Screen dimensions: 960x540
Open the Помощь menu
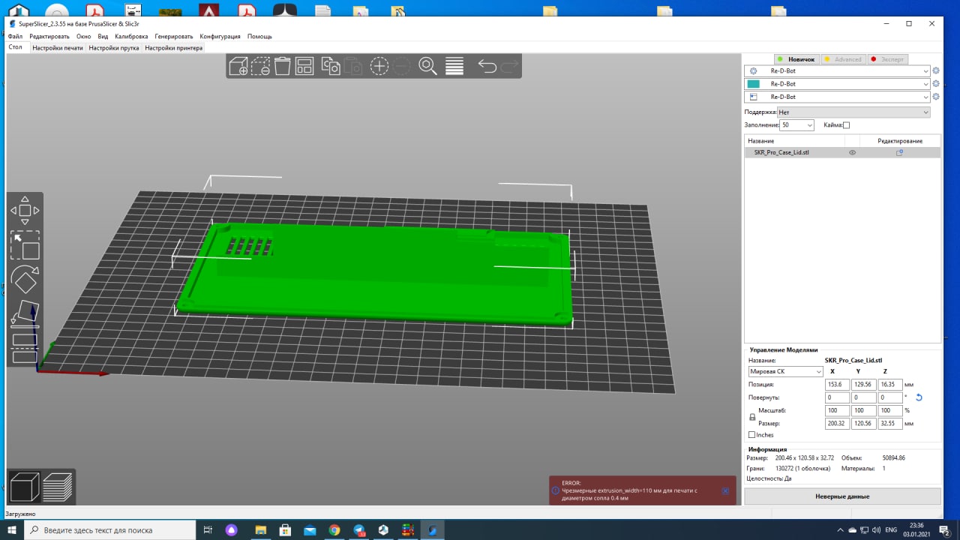click(259, 36)
